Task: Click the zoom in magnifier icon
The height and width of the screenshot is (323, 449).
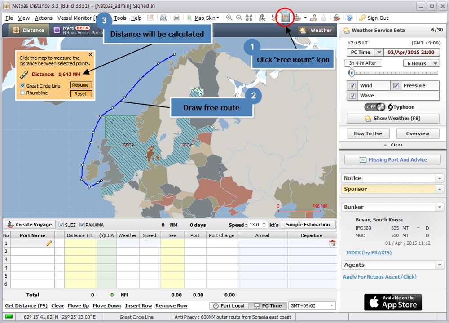Action: click(x=229, y=18)
